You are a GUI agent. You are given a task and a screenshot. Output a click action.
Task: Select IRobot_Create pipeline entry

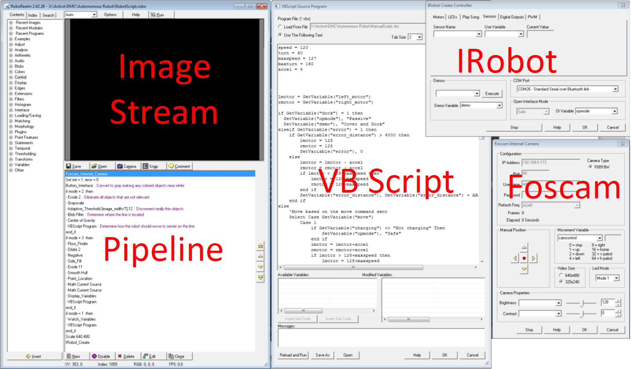pyautogui.click(x=77, y=342)
